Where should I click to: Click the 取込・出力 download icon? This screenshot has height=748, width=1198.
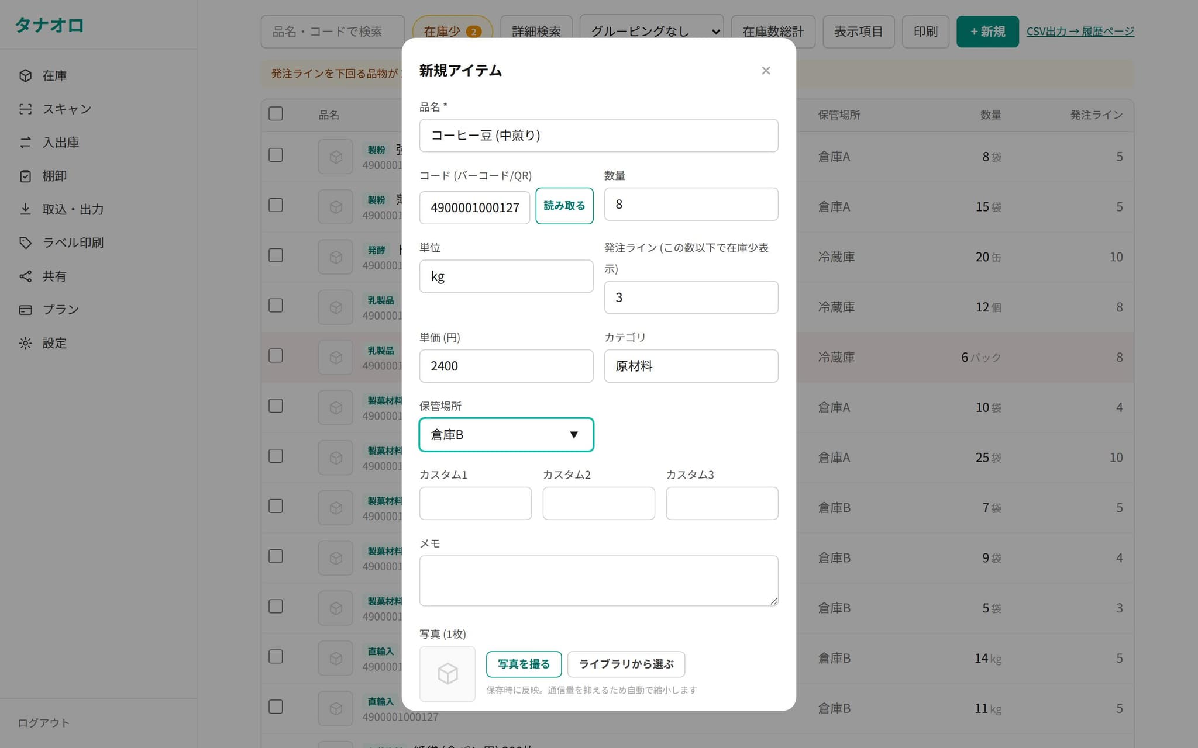[x=25, y=209]
